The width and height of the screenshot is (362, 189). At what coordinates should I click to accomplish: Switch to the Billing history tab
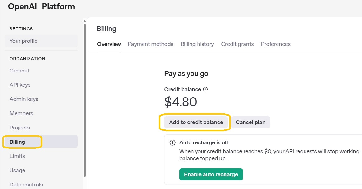coord(197,44)
